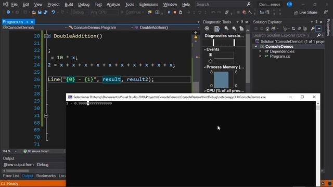Sync with Active Document in Solution Explorer
The width and height of the screenshot is (333, 187).
click(x=293, y=29)
